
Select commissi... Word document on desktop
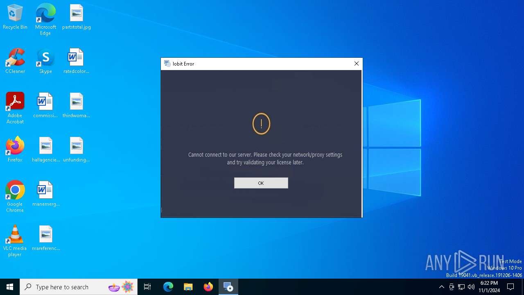[45, 106]
